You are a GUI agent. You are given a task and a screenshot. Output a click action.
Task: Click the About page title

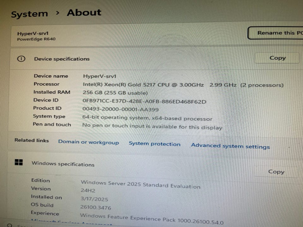coord(84,13)
